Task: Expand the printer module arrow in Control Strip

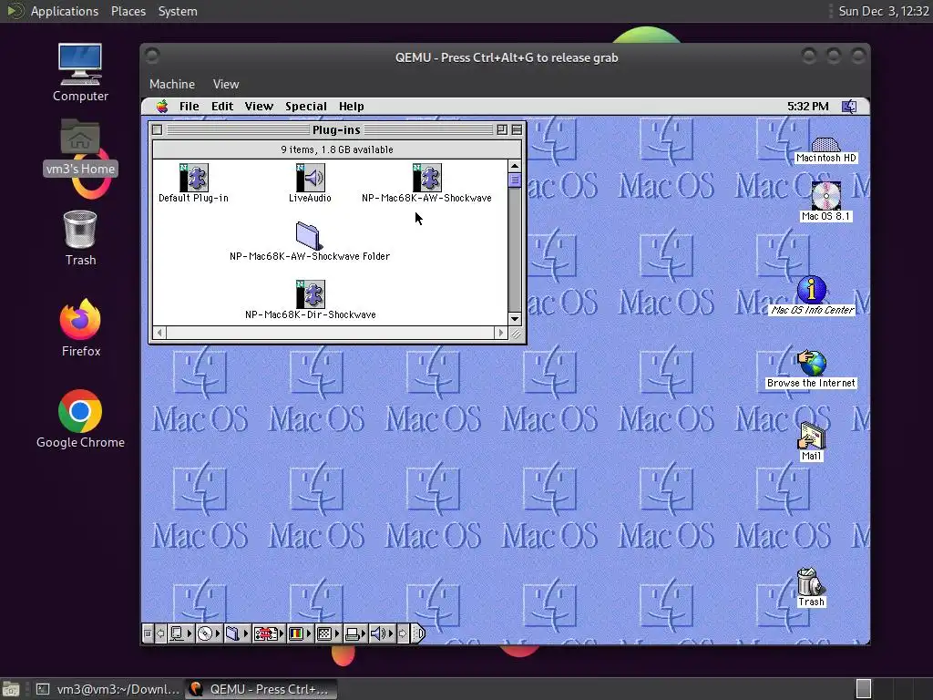Action: pos(364,633)
